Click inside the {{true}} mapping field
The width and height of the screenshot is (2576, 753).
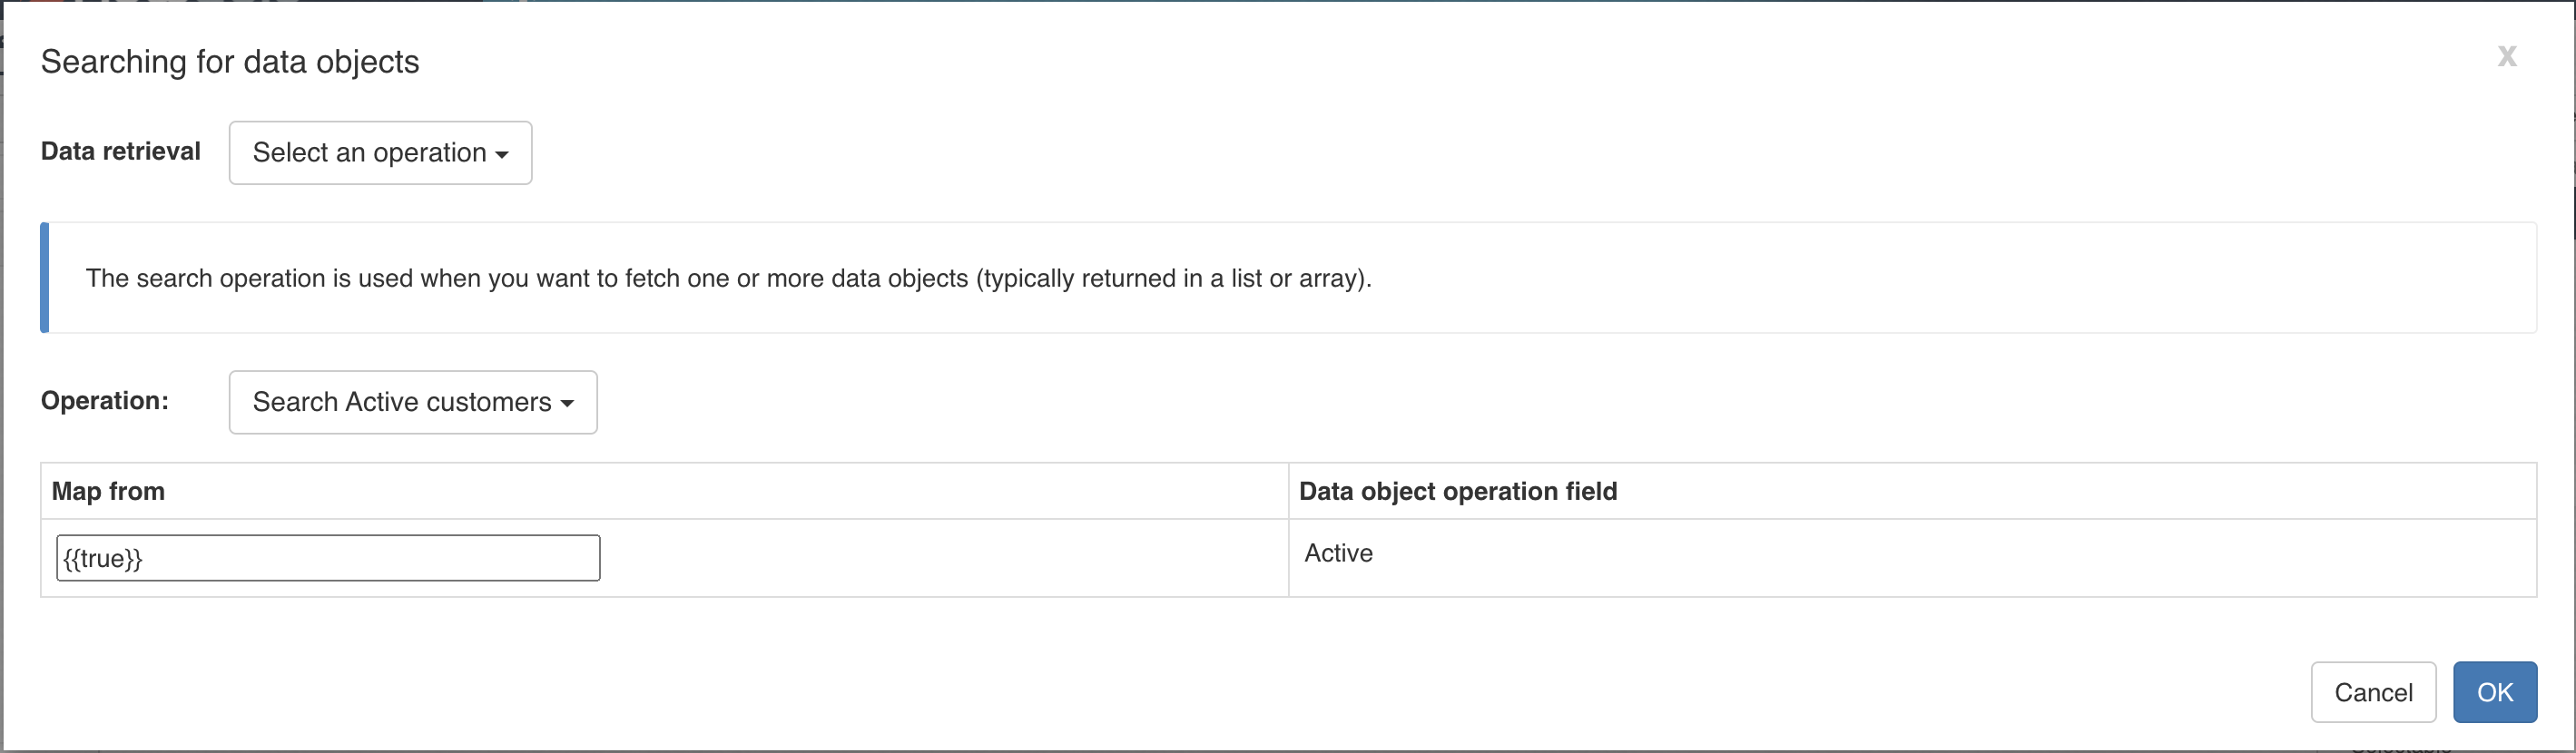coord(328,557)
